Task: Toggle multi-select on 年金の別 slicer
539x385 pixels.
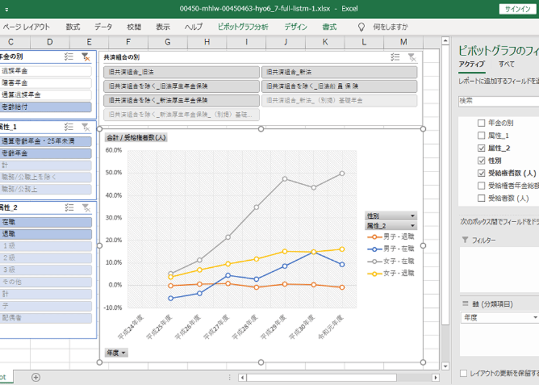Action: (x=69, y=57)
